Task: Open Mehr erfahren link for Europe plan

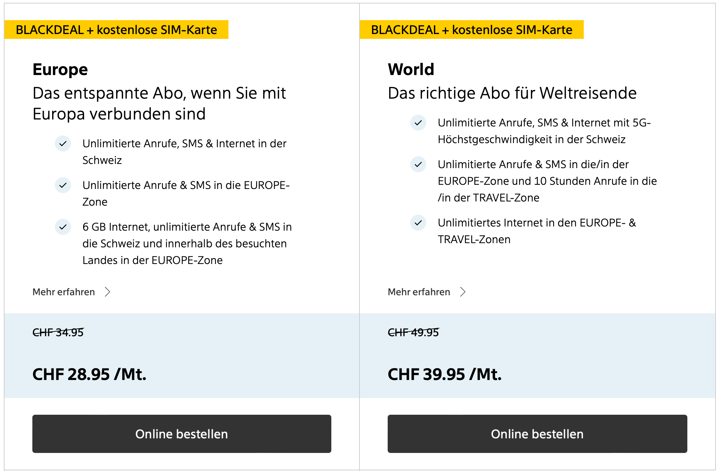Action: [64, 292]
